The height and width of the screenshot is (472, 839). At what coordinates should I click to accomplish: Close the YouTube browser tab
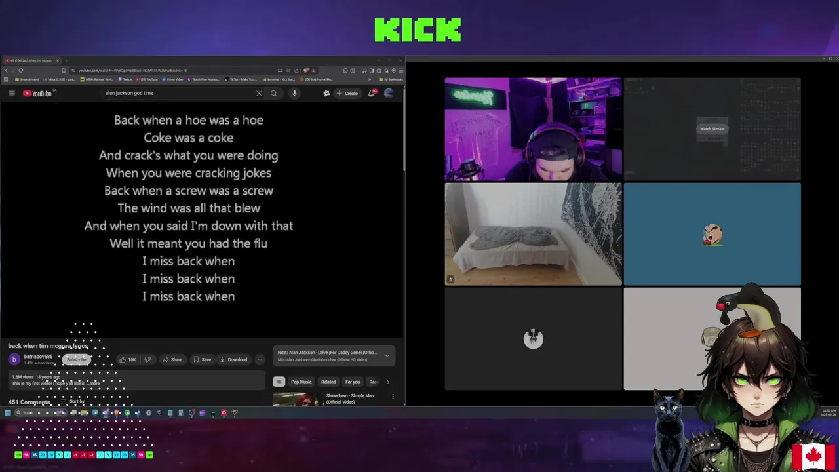[x=57, y=60]
